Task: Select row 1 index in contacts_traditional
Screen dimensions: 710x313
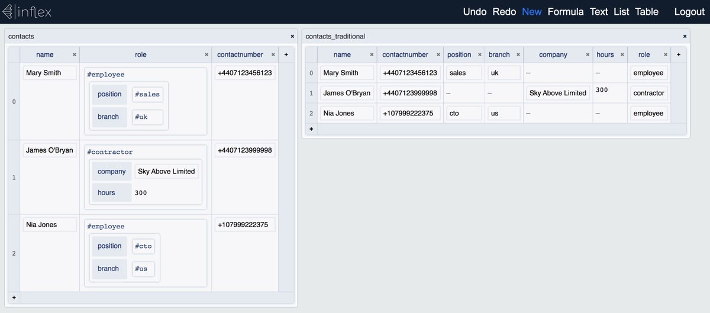Action: coord(311,93)
